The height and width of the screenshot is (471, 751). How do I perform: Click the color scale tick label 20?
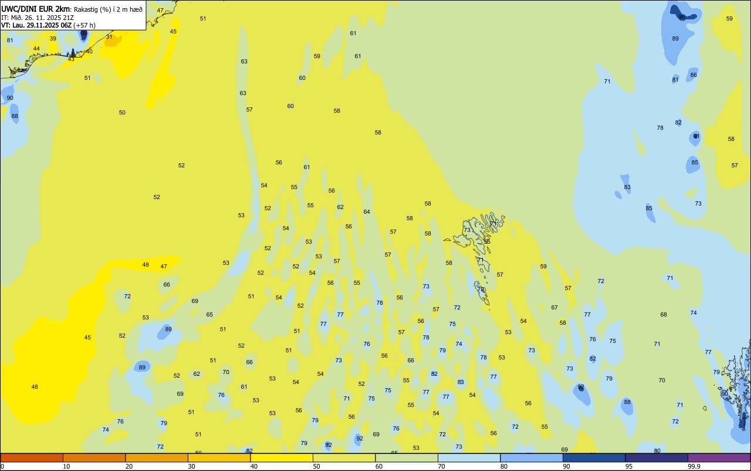(129, 466)
